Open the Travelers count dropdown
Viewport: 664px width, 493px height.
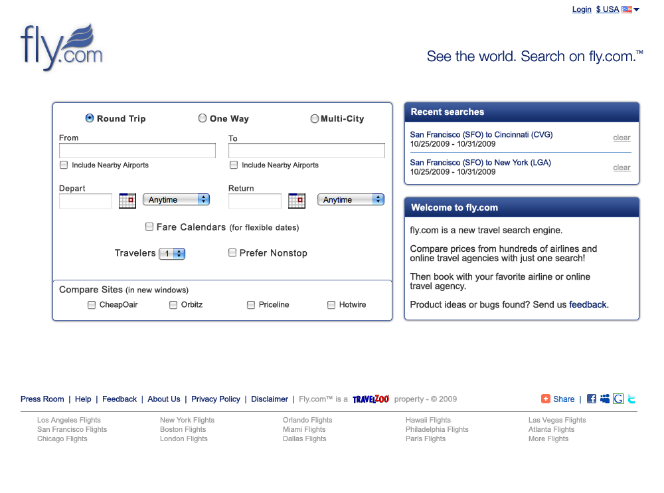(x=172, y=254)
